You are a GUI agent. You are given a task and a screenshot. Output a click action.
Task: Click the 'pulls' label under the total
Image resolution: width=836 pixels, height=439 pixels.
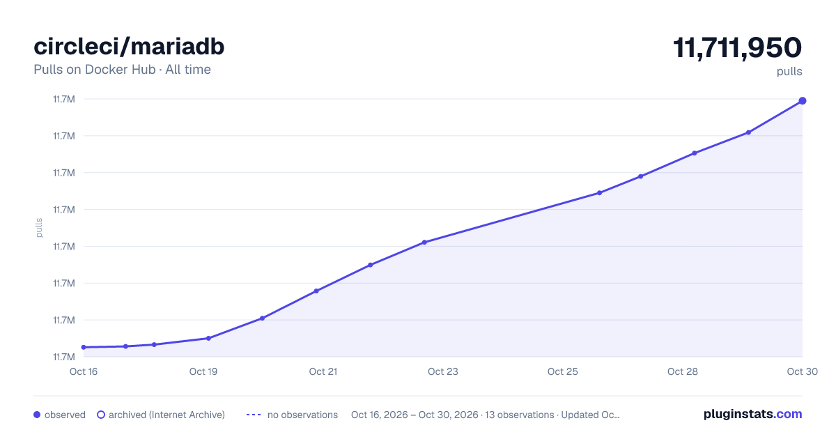789,71
